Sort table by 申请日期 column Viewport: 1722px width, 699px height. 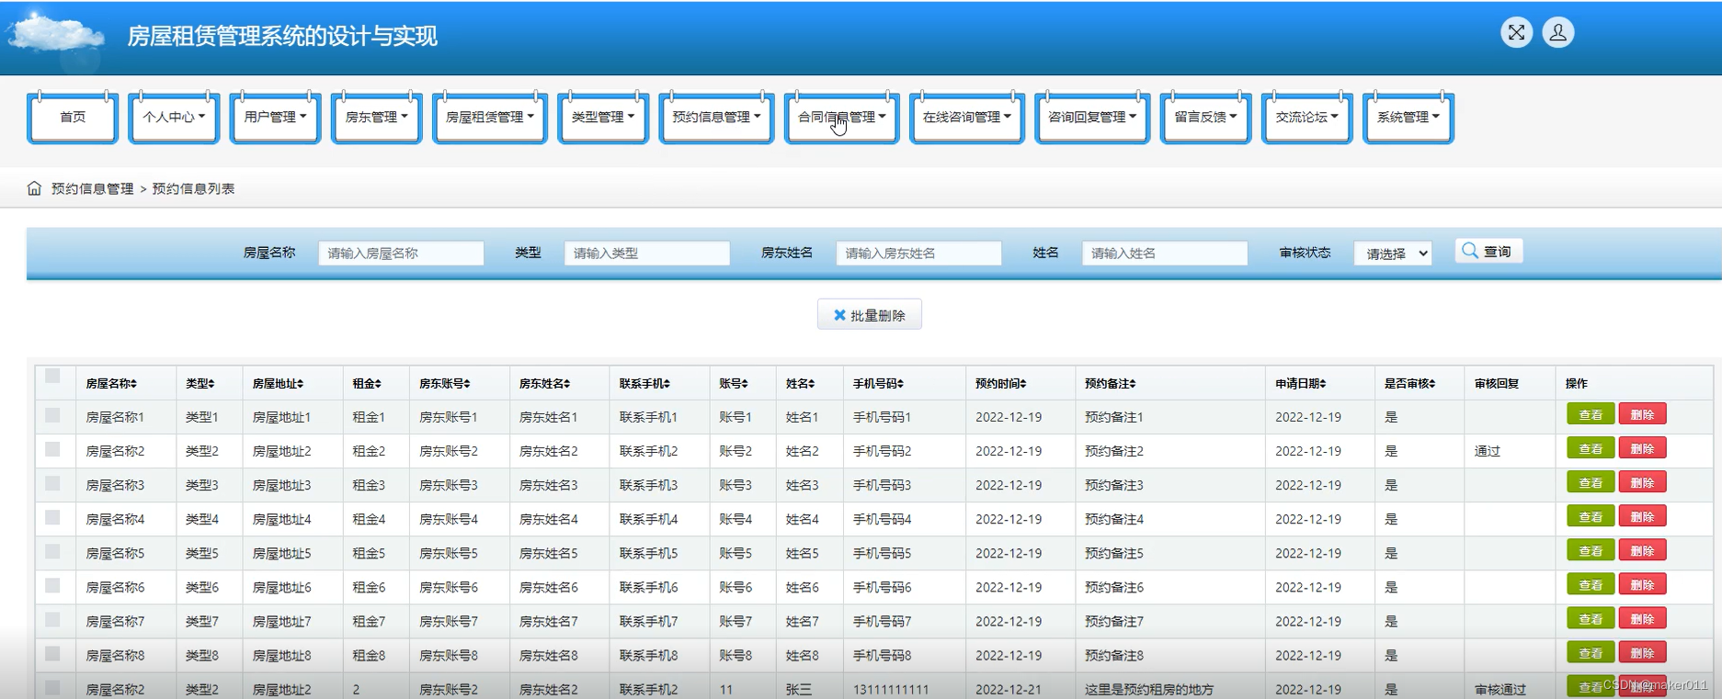(1300, 384)
